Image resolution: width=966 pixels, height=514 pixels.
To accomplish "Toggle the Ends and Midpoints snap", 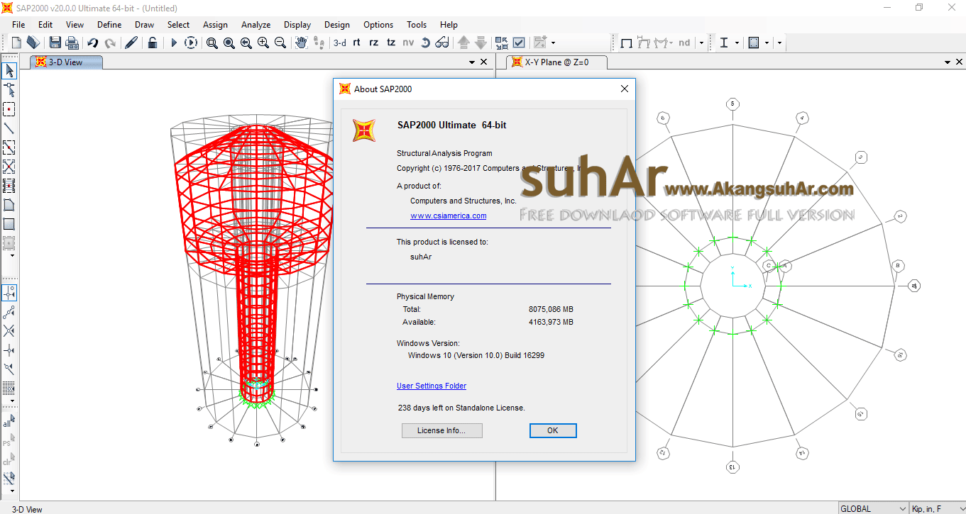I will [9, 311].
